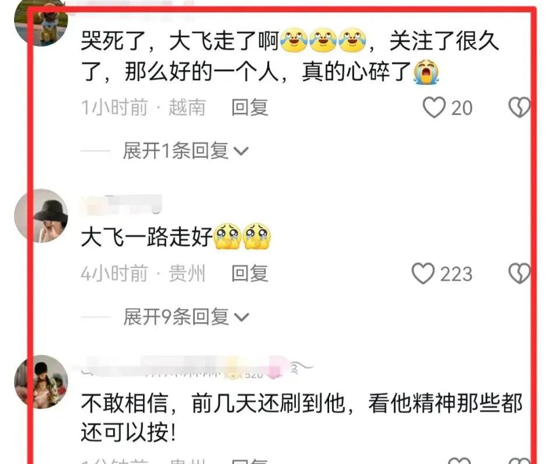Viewport: 548px width, 464px height.
Task: Open the blurred username of third commenter
Action: coord(196,368)
